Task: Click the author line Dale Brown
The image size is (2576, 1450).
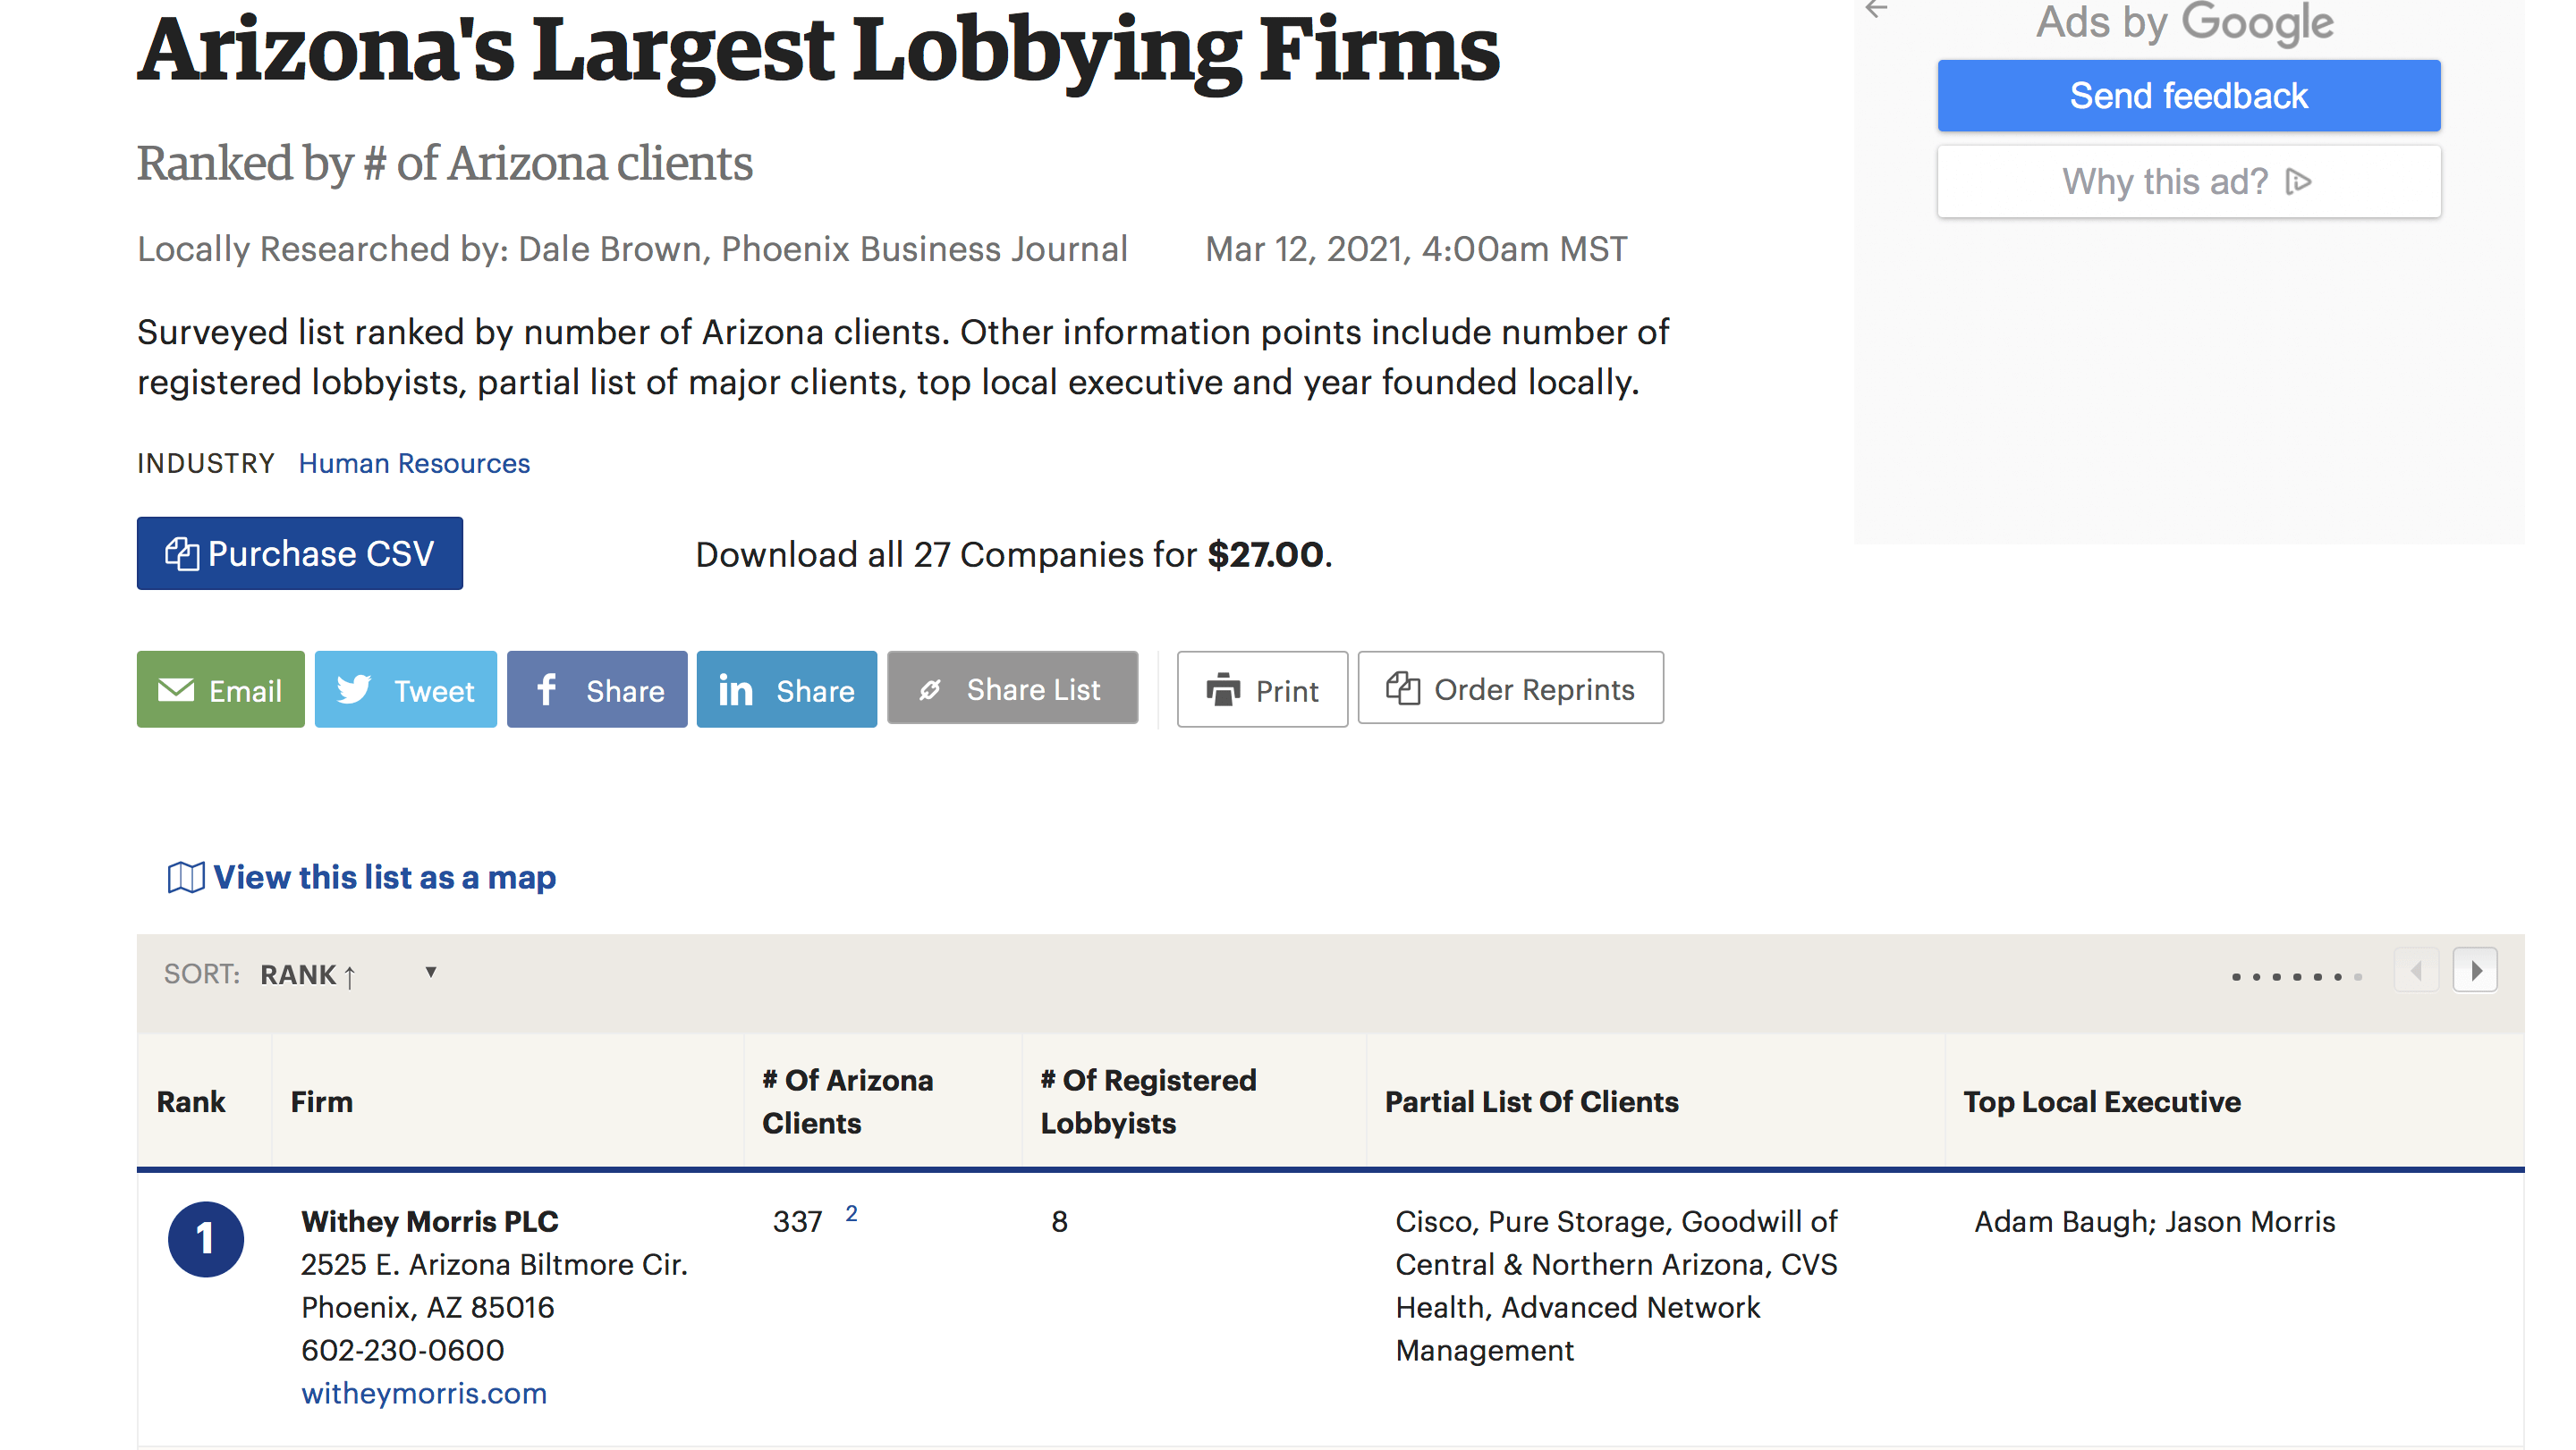Action: tap(632, 249)
